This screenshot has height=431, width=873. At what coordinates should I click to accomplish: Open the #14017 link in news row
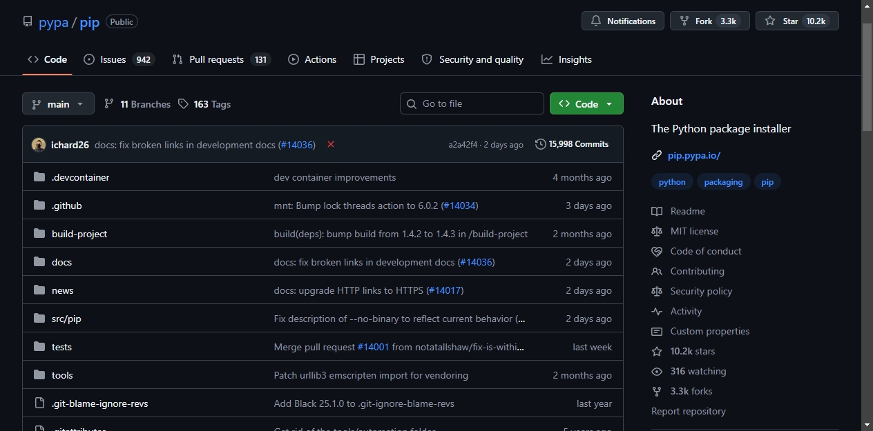(x=445, y=290)
